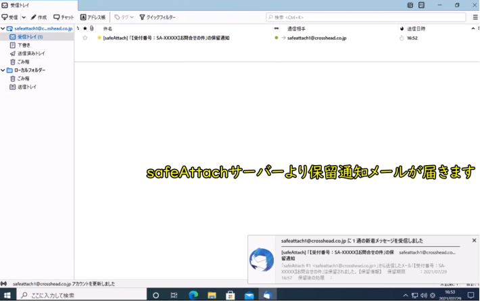480x301 pixels.
Task: Click the Thunderbird taskbar icon
Action: pos(268,295)
